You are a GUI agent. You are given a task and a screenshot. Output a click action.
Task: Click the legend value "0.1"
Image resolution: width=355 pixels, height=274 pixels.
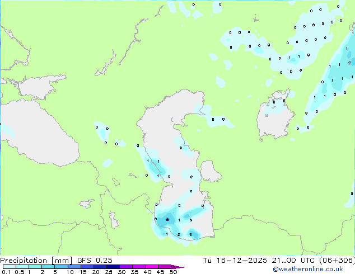(x=6, y=272)
